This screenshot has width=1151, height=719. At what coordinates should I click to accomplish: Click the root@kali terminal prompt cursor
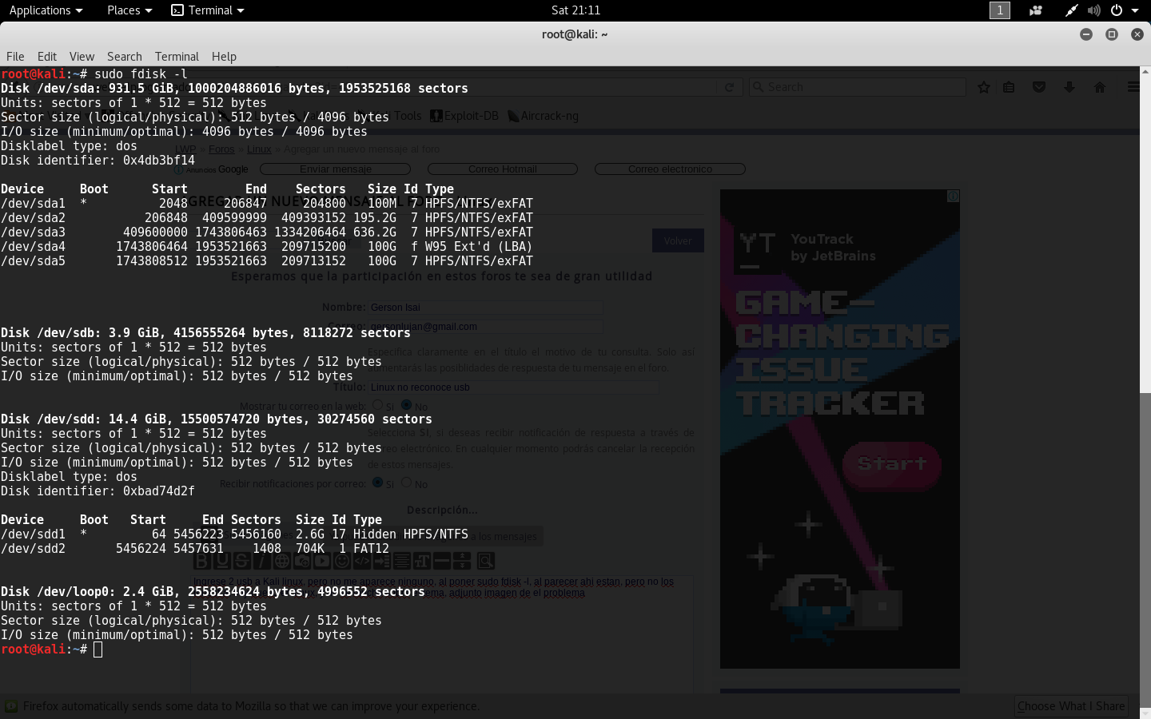(98, 649)
